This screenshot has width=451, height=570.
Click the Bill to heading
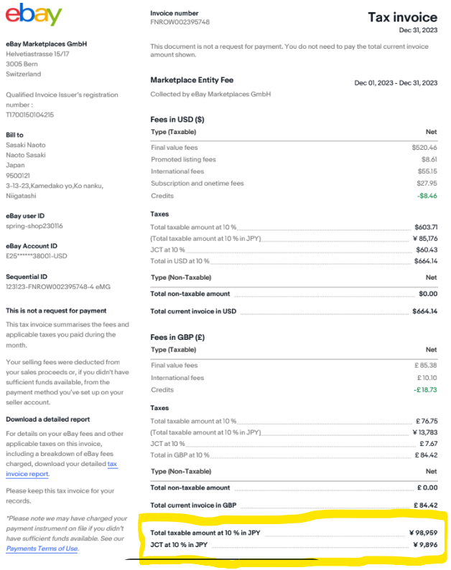tap(14, 135)
